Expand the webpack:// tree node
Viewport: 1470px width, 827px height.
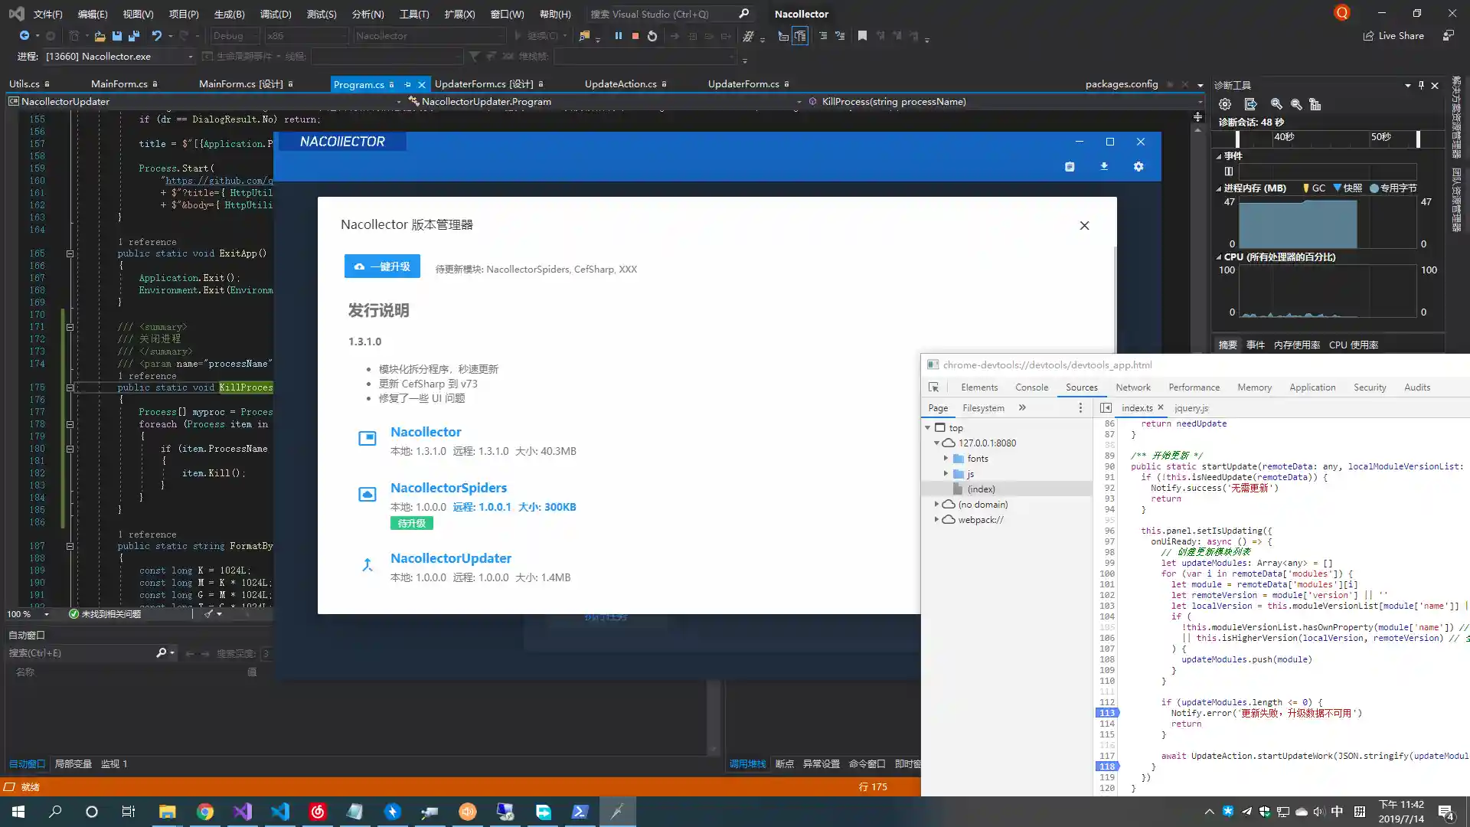tap(936, 520)
